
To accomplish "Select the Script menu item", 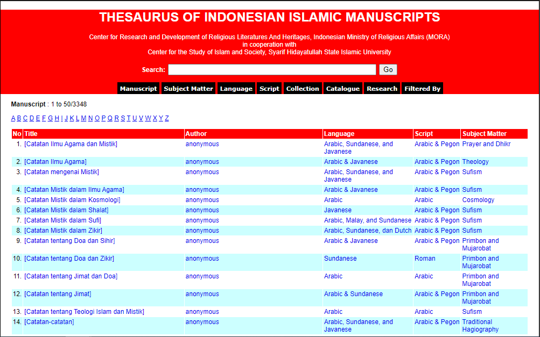I will [269, 88].
